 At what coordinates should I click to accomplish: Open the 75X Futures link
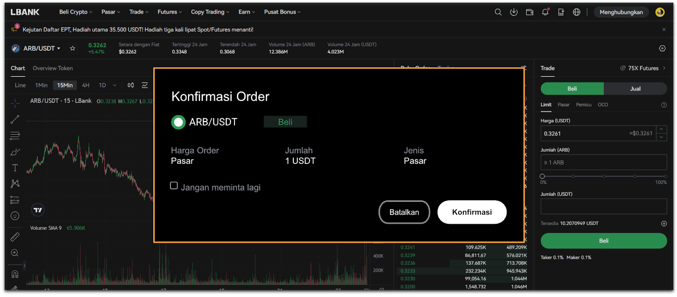(643, 68)
